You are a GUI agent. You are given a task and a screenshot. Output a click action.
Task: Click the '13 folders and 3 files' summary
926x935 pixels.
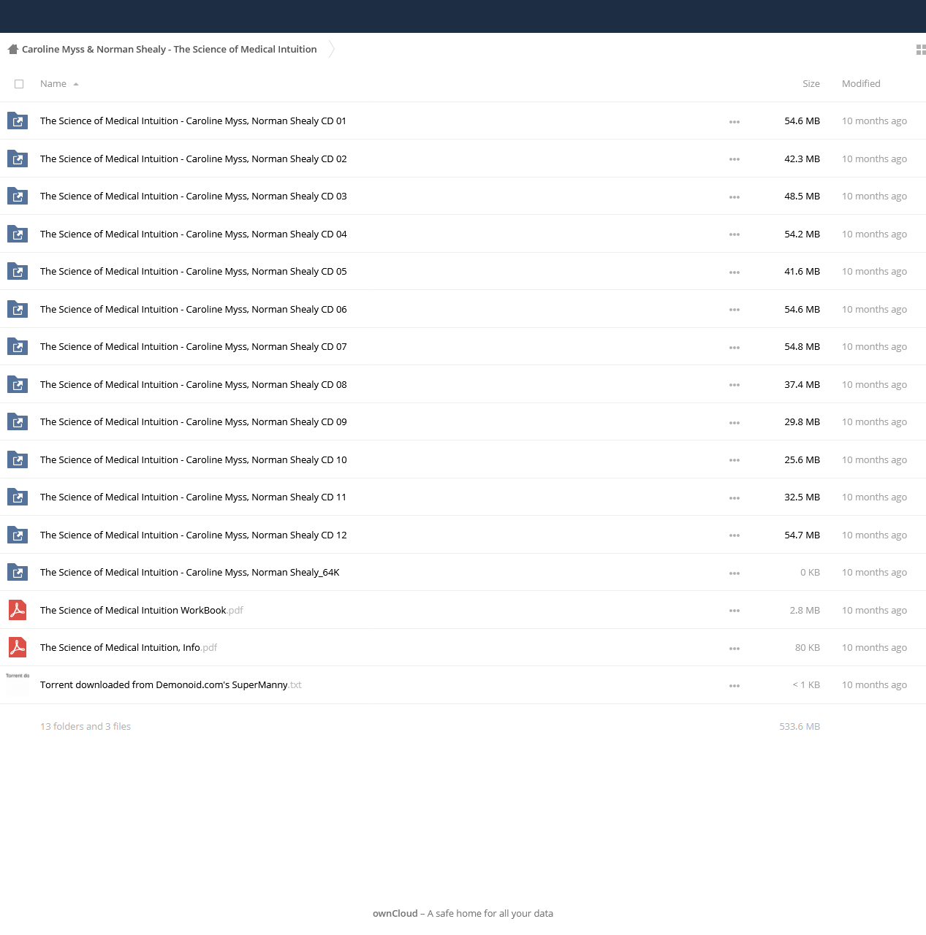click(86, 726)
